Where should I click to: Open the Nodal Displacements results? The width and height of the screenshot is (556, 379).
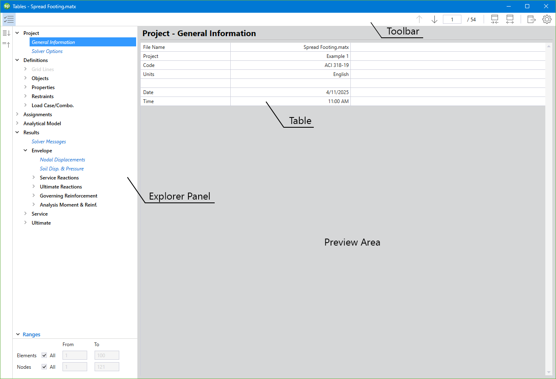point(63,159)
